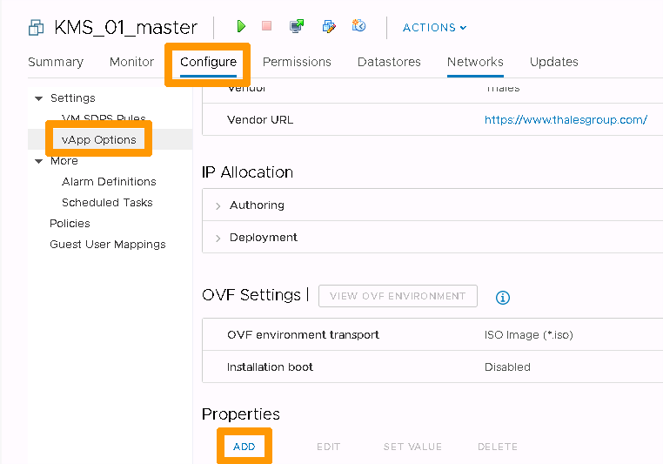Launch the VM console icon
663x464 pixels.
pyautogui.click(x=297, y=27)
